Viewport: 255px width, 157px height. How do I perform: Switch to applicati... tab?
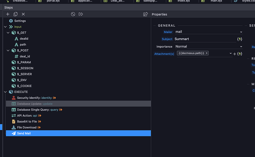click(x=85, y=1)
